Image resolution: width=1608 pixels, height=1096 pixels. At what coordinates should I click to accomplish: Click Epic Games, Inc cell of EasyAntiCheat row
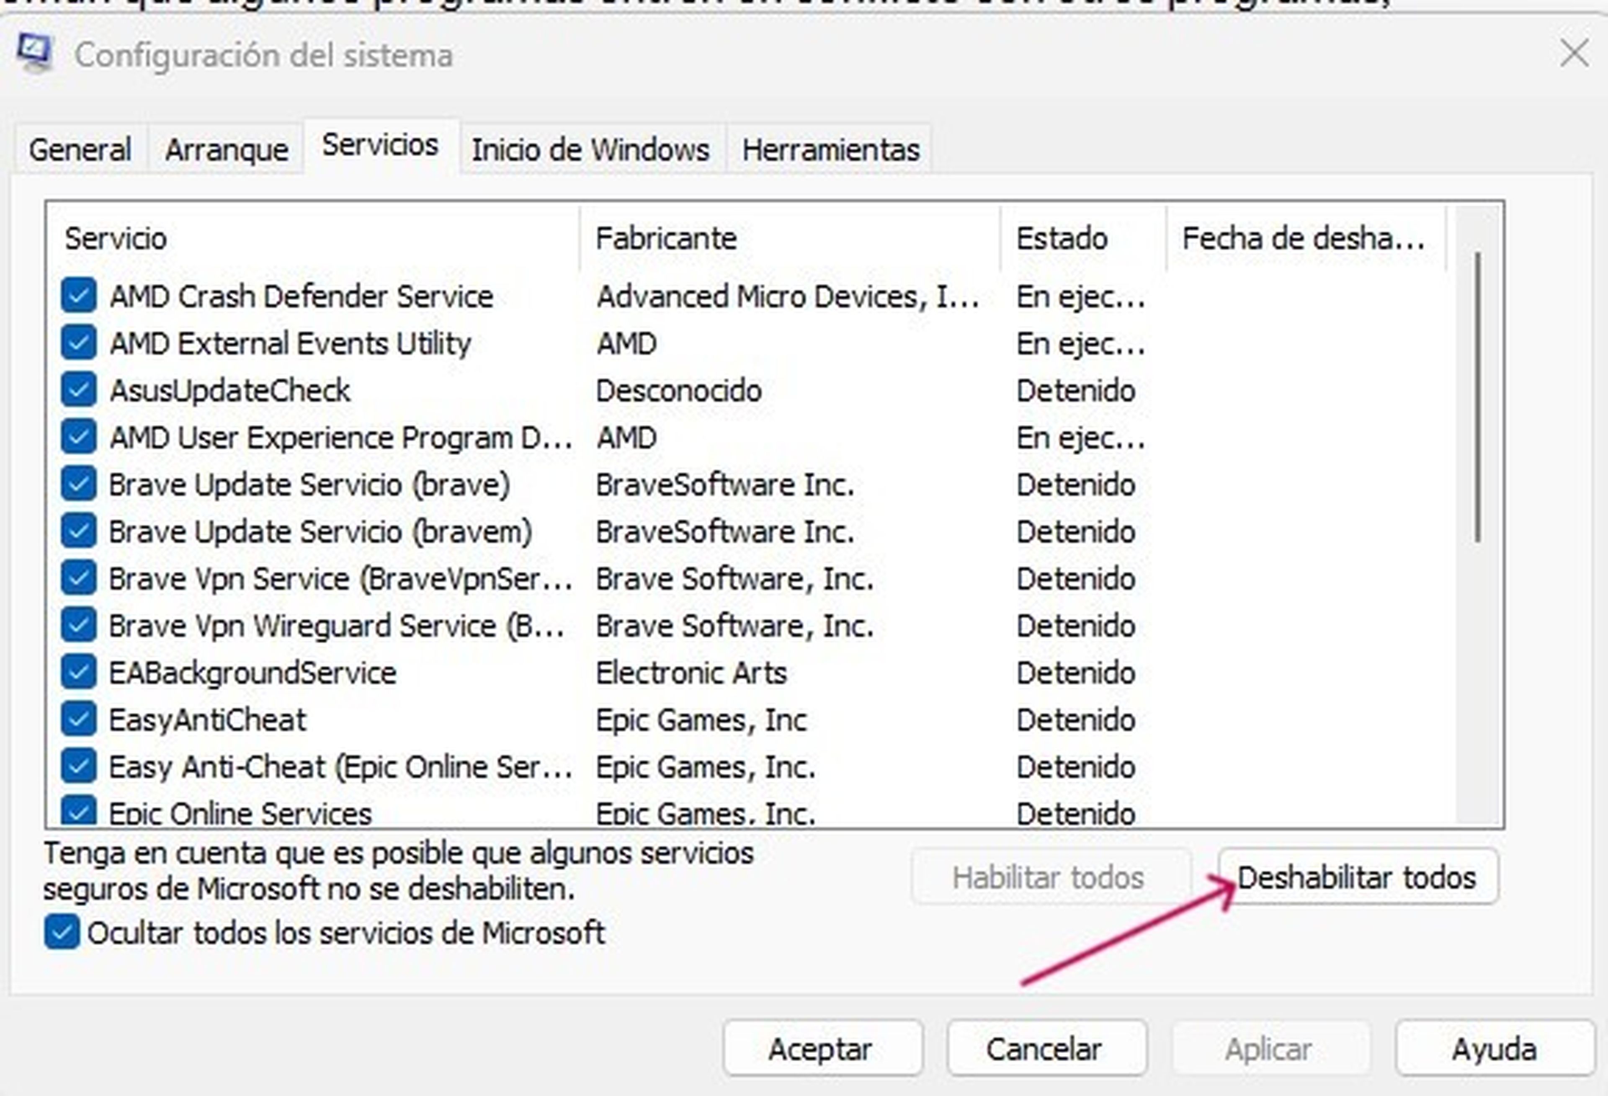pos(701,720)
